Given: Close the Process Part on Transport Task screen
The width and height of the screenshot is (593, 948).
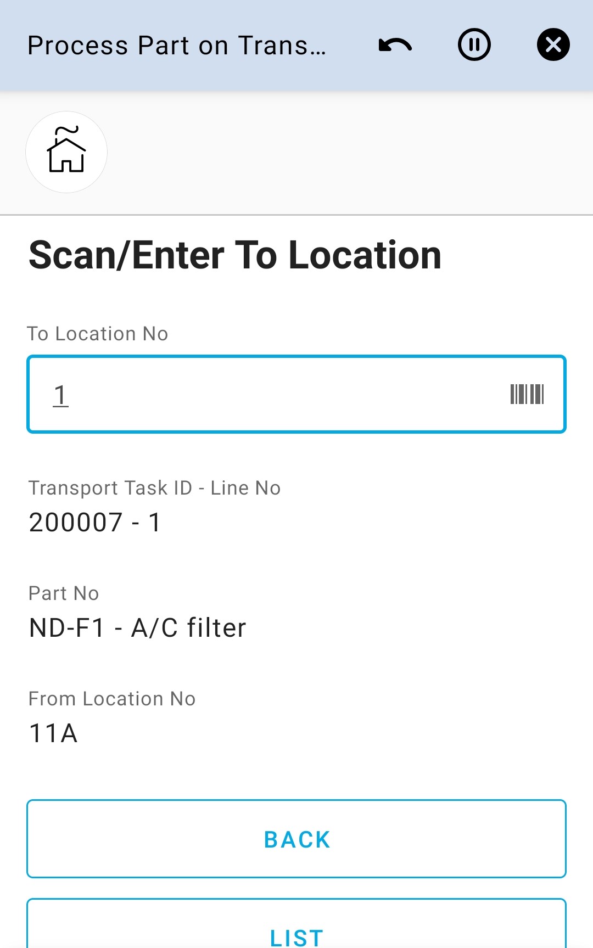Looking at the screenshot, I should (553, 45).
